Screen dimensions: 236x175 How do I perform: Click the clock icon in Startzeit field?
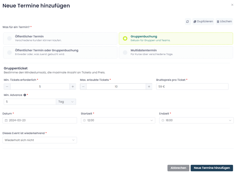84,120
